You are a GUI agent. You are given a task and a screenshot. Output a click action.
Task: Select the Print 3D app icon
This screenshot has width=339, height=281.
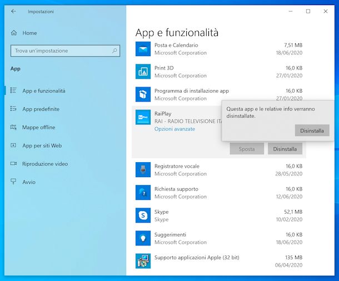(143, 72)
